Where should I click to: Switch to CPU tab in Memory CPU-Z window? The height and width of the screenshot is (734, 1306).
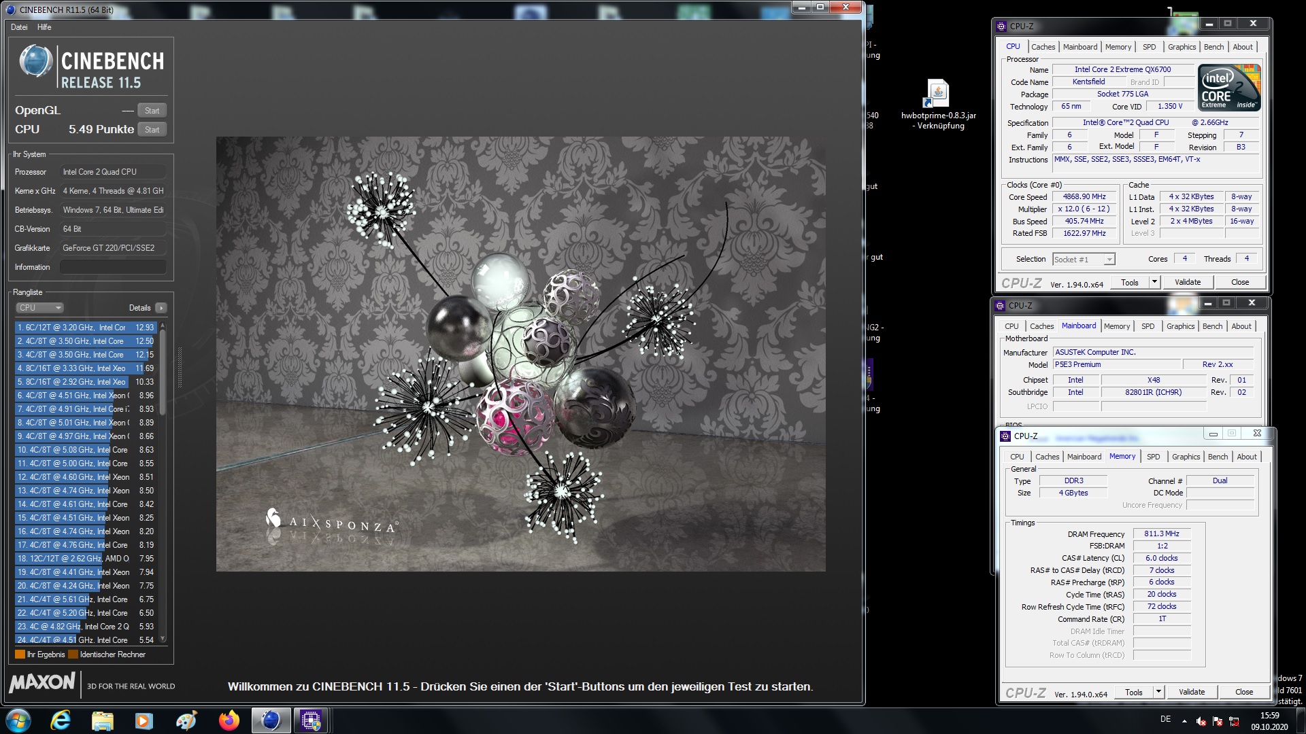(x=1017, y=457)
